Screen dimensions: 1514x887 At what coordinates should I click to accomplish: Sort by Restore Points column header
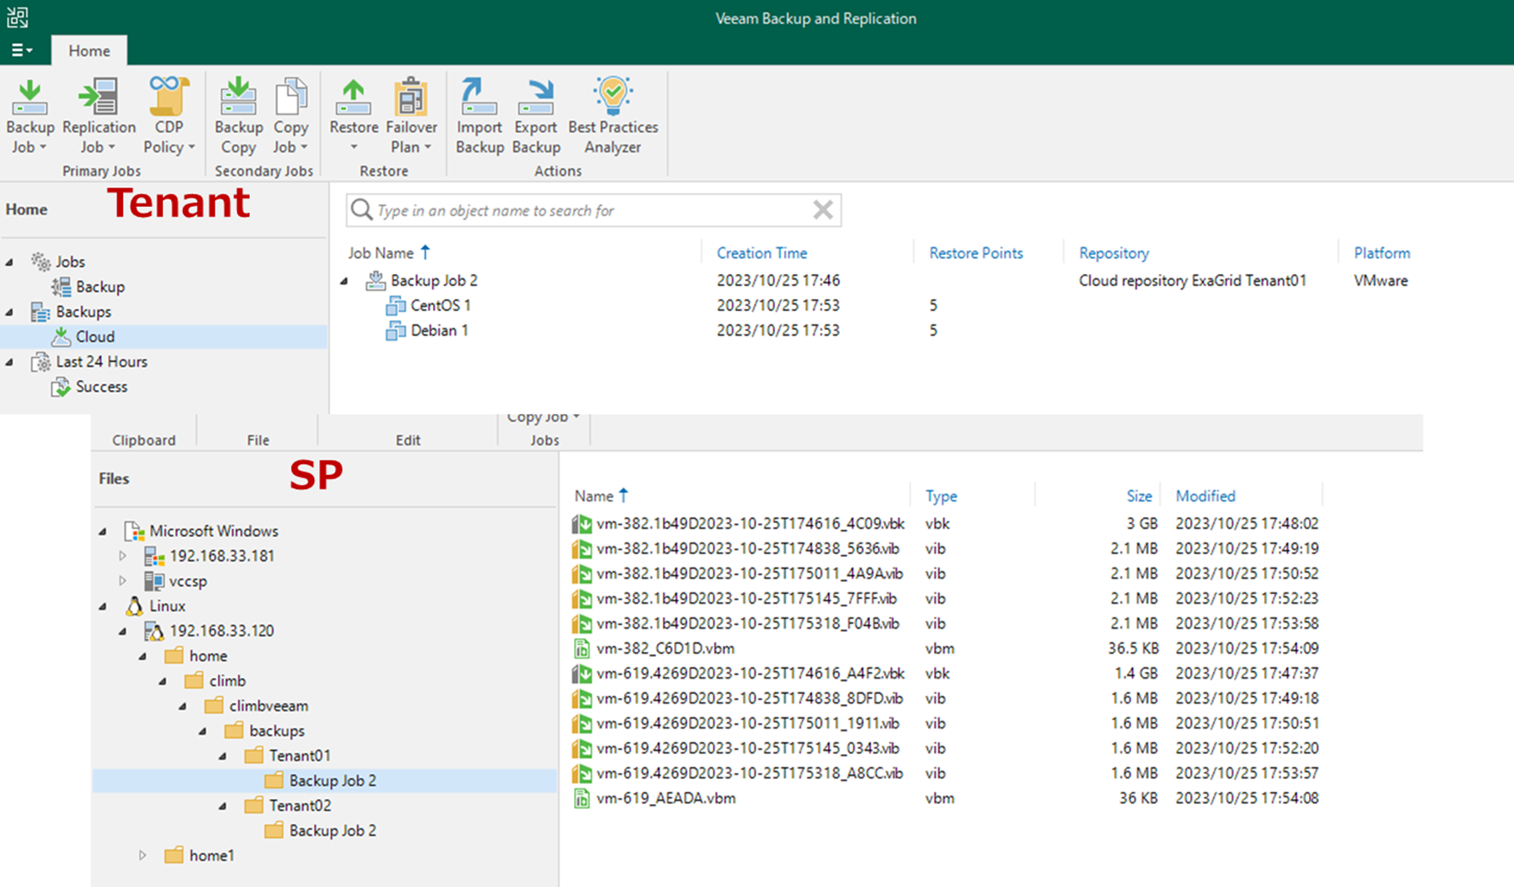pos(975,253)
